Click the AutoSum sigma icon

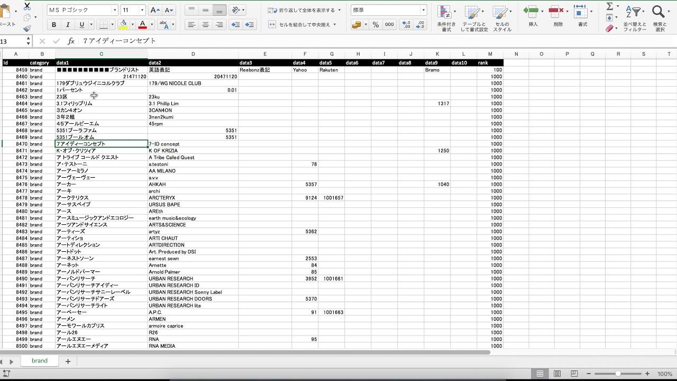[x=610, y=6]
